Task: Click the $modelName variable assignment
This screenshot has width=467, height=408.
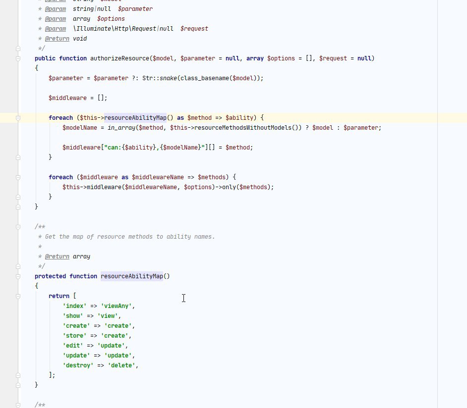Action: tap(79, 128)
